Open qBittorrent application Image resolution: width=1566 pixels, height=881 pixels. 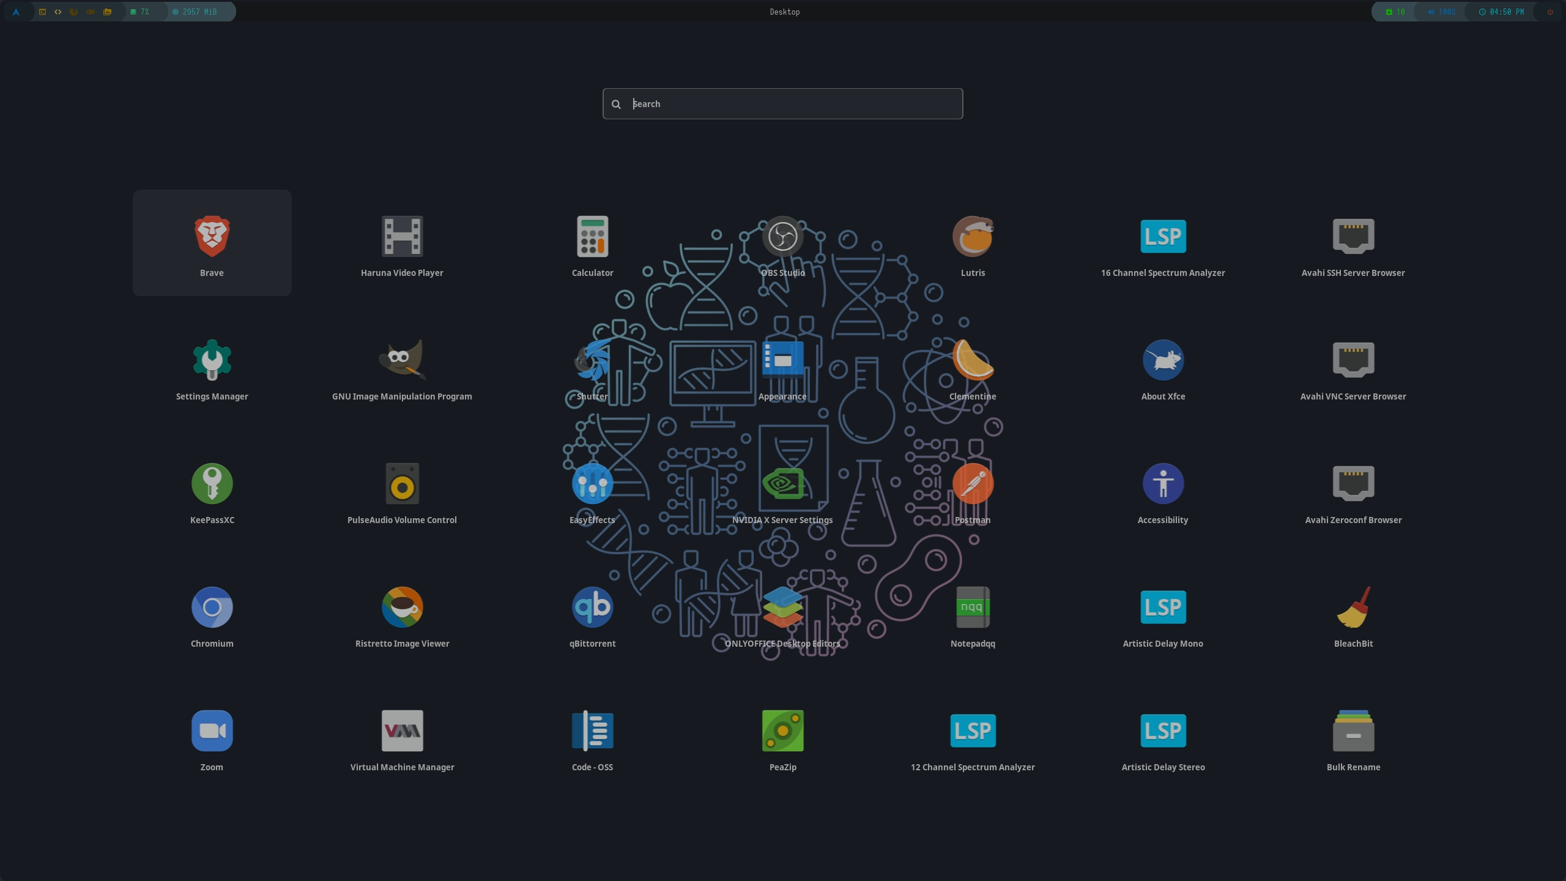coord(592,607)
